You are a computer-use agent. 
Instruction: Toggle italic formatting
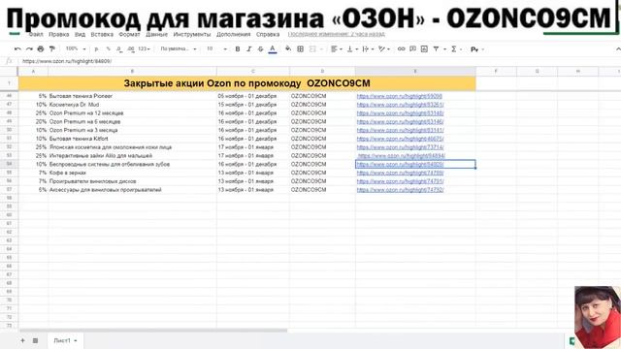click(x=248, y=49)
